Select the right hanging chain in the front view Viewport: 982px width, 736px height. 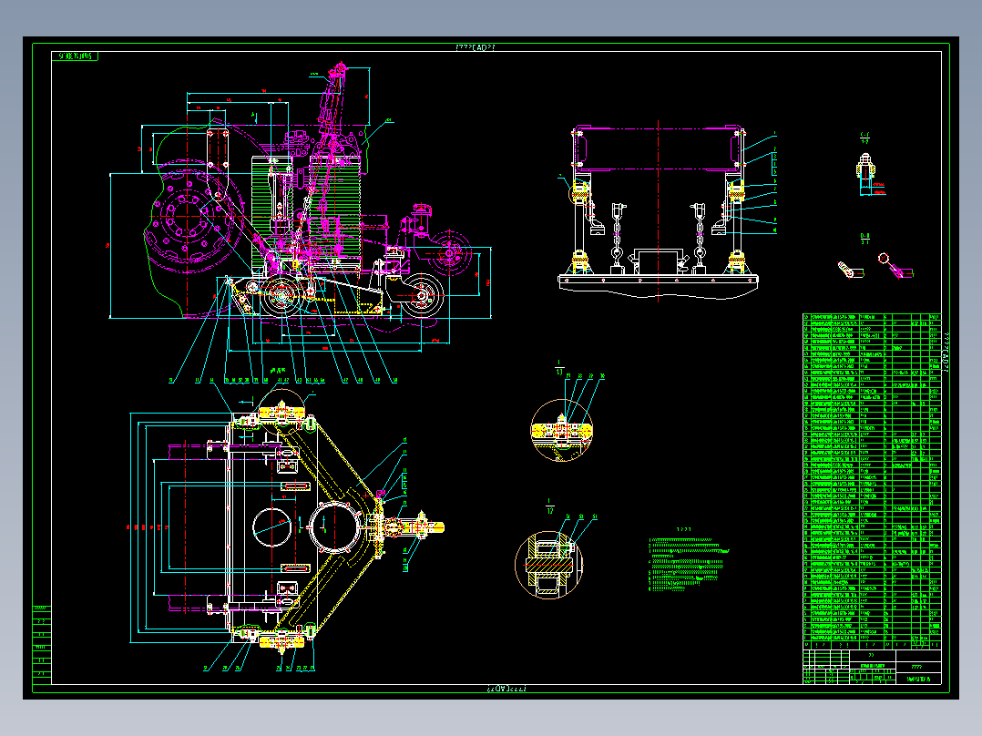[x=699, y=236]
